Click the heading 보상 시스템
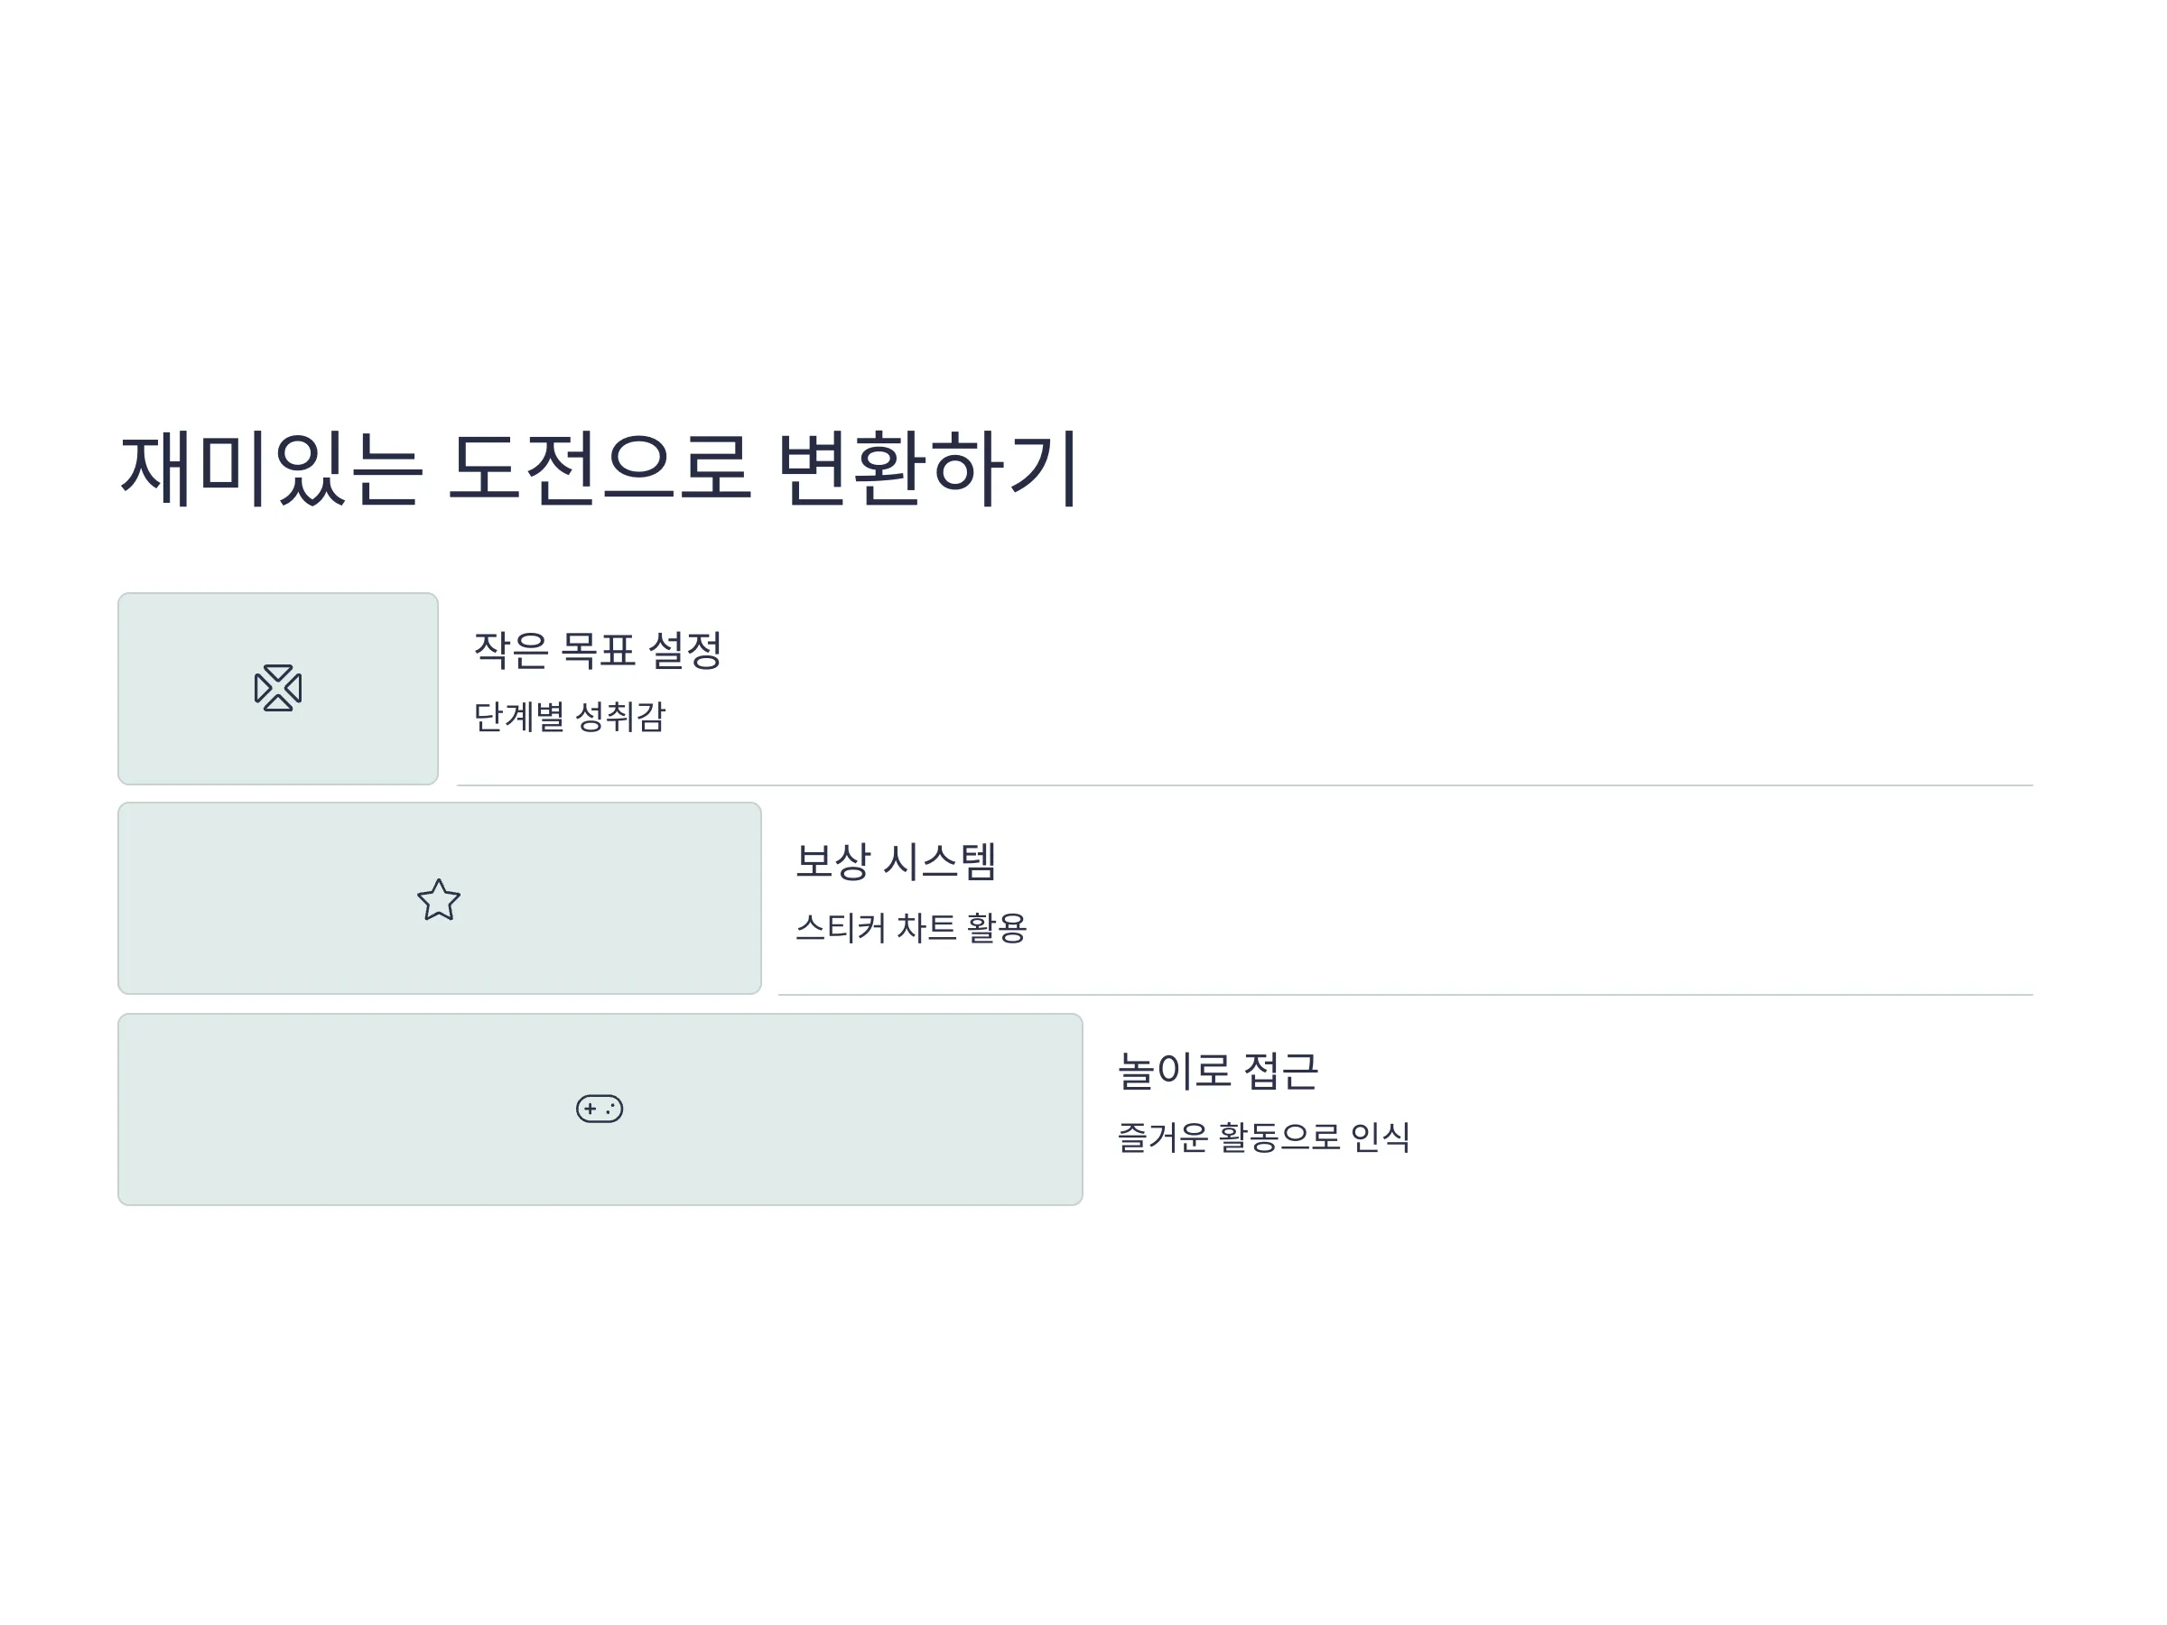The width and height of the screenshot is (2167, 1625). [896, 861]
